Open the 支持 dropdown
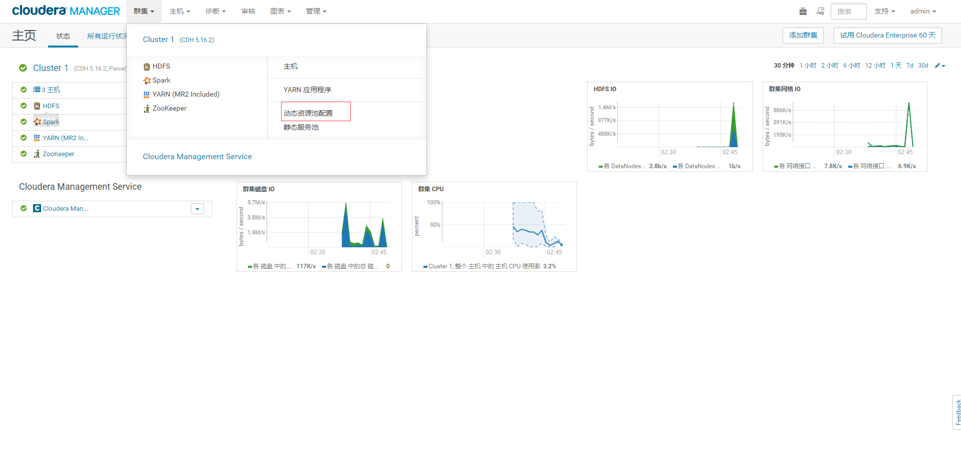Screen dimensions: 961x461 [x=885, y=11]
